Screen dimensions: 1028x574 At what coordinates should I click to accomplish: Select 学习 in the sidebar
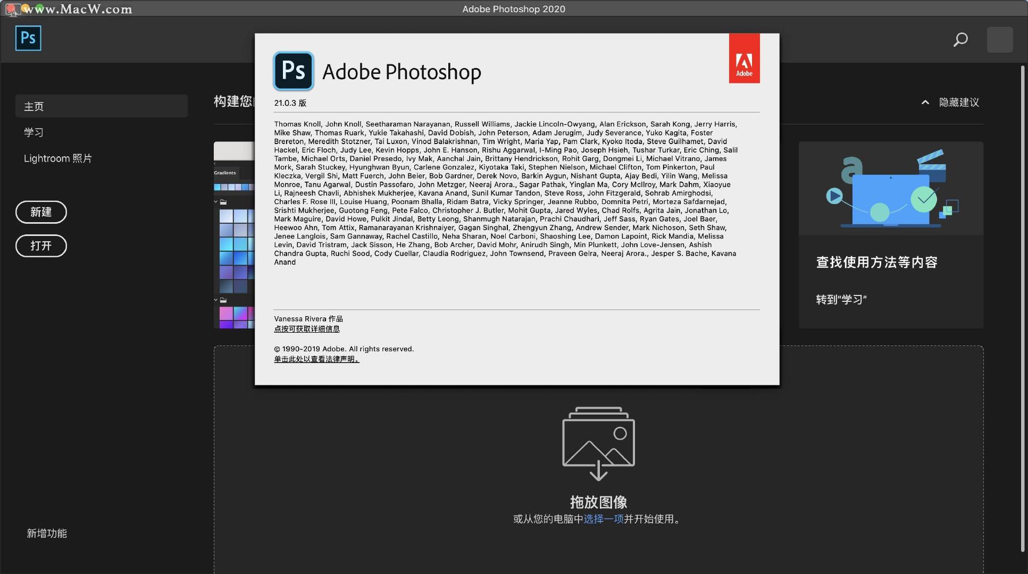pyautogui.click(x=34, y=132)
